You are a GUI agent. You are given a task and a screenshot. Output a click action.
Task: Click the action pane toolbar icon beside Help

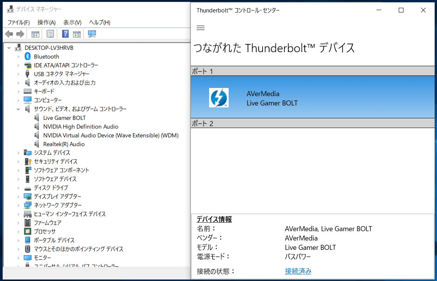[76, 34]
